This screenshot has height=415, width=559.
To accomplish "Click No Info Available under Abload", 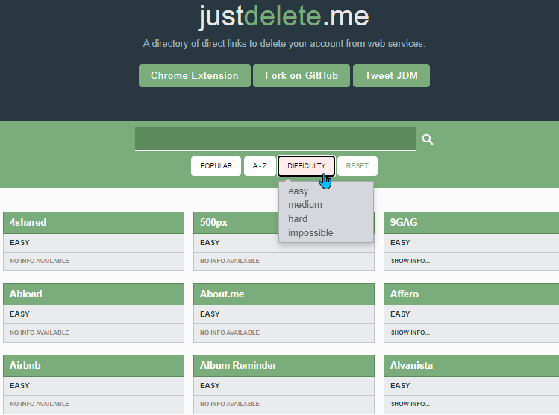I will coord(40,332).
